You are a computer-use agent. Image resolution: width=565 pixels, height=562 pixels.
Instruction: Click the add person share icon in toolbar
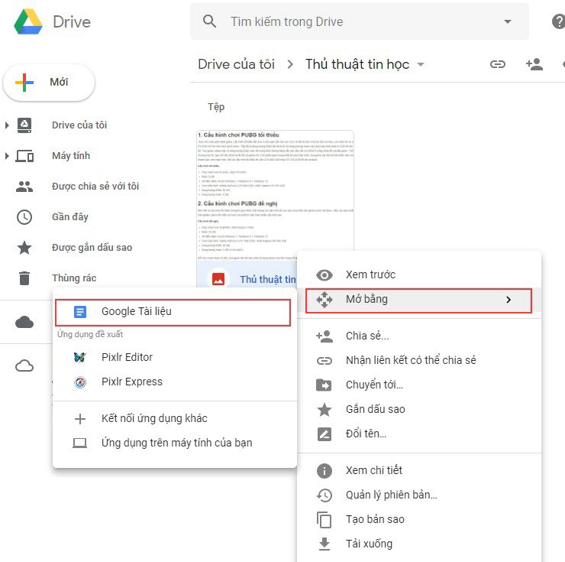point(534,64)
